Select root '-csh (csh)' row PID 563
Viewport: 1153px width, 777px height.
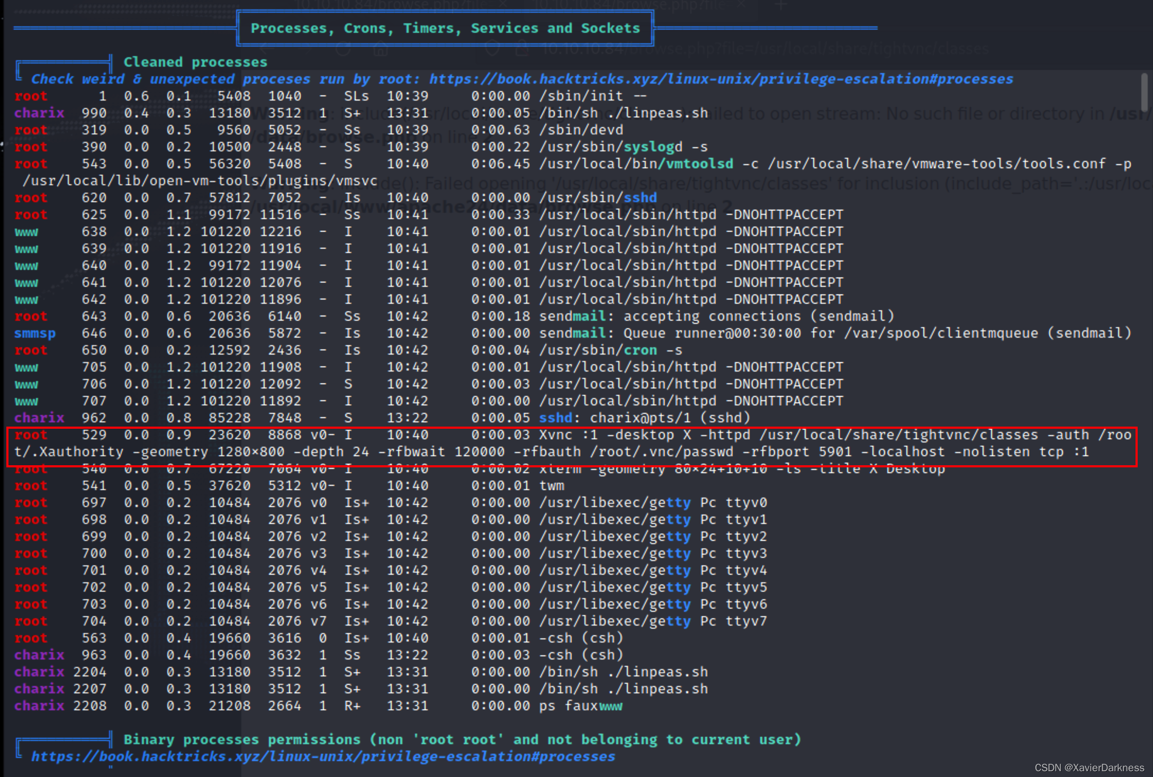pos(319,638)
